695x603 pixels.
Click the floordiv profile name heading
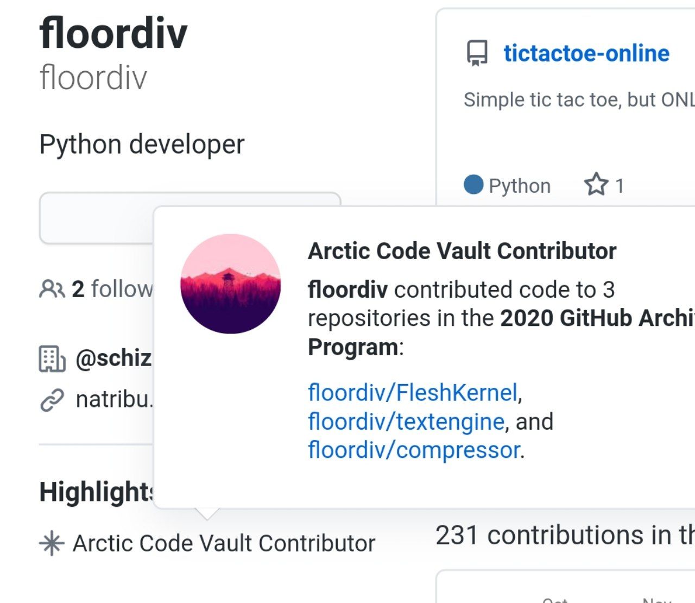tap(113, 33)
